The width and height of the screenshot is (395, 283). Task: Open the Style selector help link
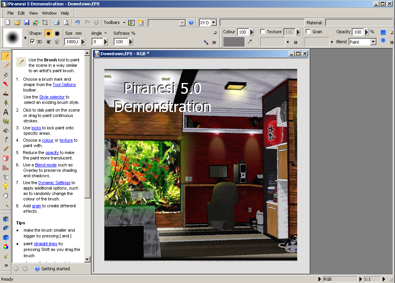pyautogui.click(x=52, y=97)
